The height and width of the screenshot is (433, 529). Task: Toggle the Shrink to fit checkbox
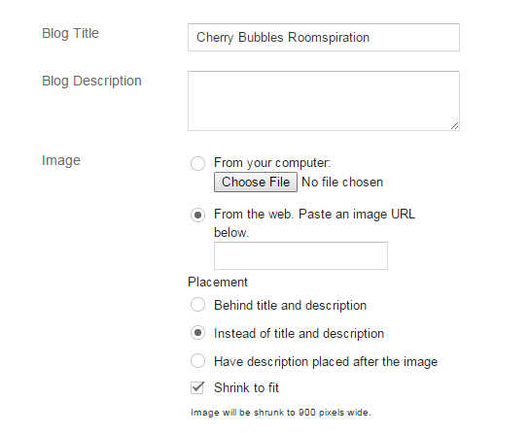point(197,387)
